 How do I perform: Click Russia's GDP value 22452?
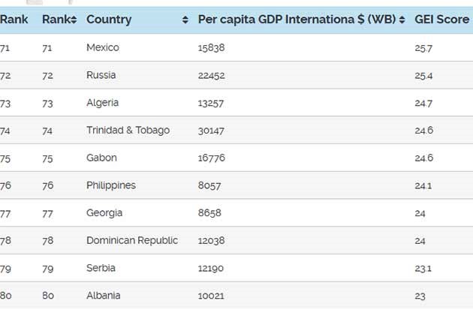click(212, 75)
